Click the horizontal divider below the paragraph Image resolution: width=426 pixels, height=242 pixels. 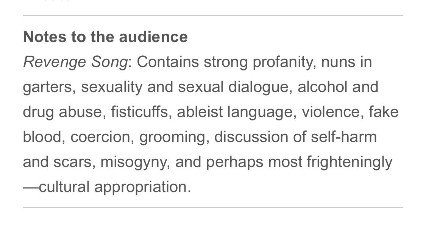[213, 207]
